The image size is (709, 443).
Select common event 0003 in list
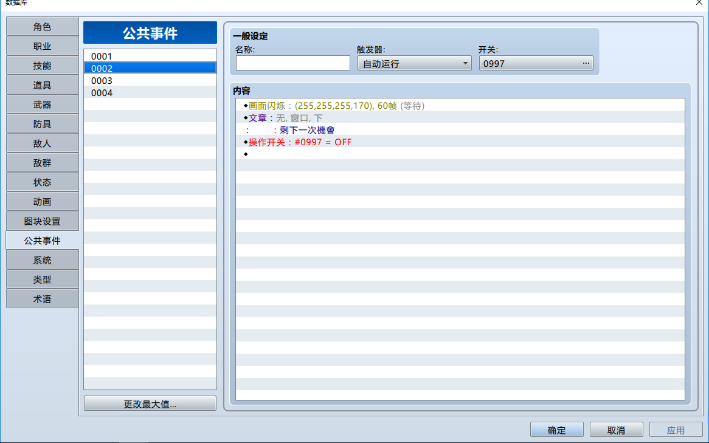150,80
